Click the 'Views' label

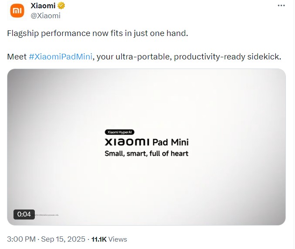point(118,239)
